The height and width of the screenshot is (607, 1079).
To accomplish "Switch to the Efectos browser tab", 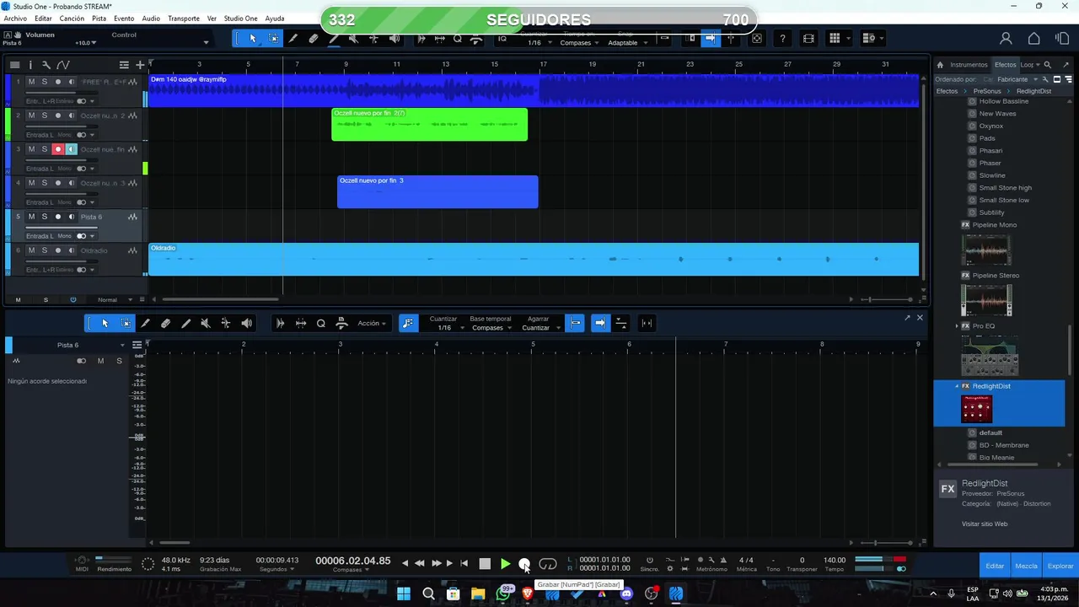I will click(x=1005, y=65).
